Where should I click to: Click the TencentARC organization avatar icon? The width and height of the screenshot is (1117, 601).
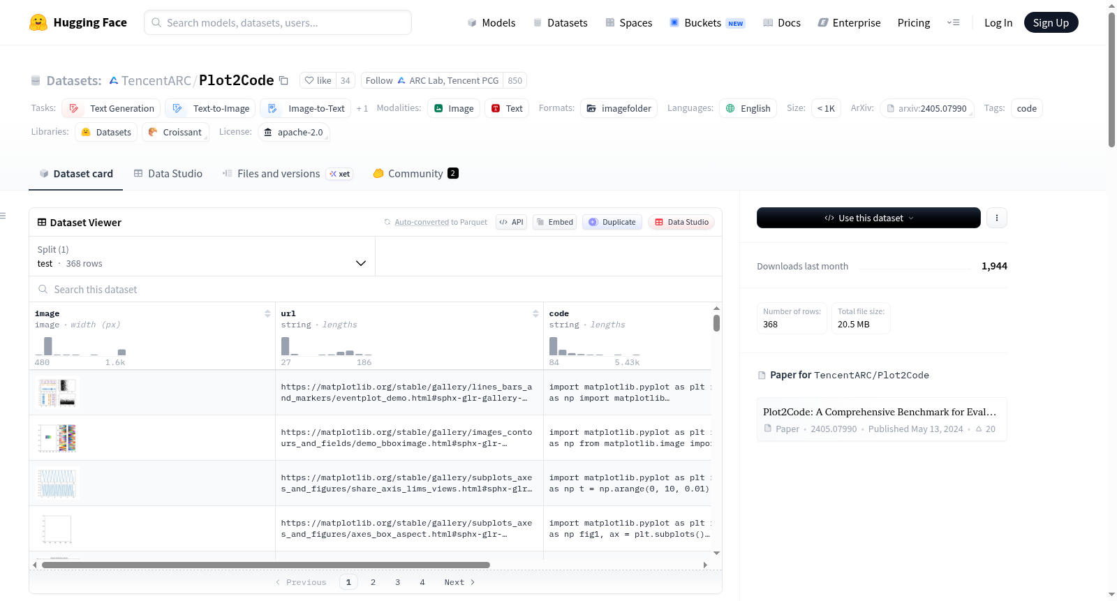coord(114,80)
